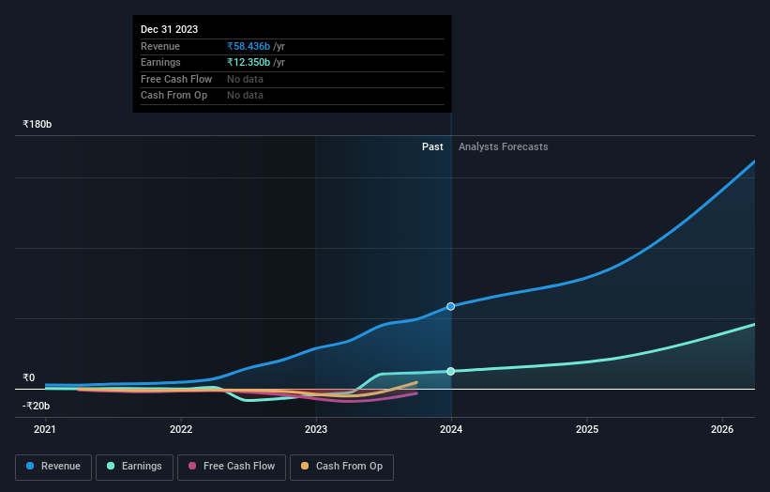Click the tooltip 'Free Cash Flow' row label
This screenshot has width=770, height=492.
click(x=176, y=79)
